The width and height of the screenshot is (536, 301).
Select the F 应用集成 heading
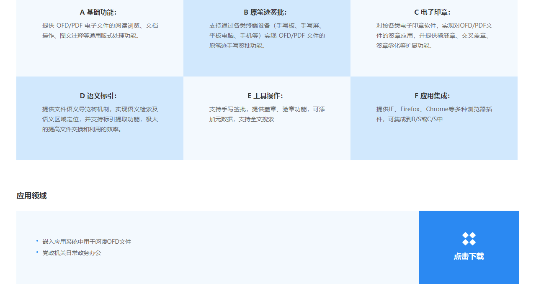[x=433, y=96]
